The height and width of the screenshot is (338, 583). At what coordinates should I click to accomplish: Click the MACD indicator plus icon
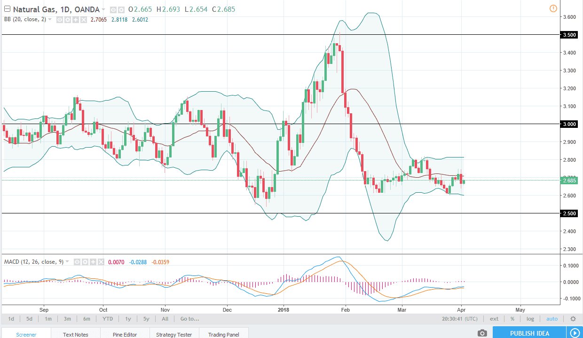tap(93, 261)
